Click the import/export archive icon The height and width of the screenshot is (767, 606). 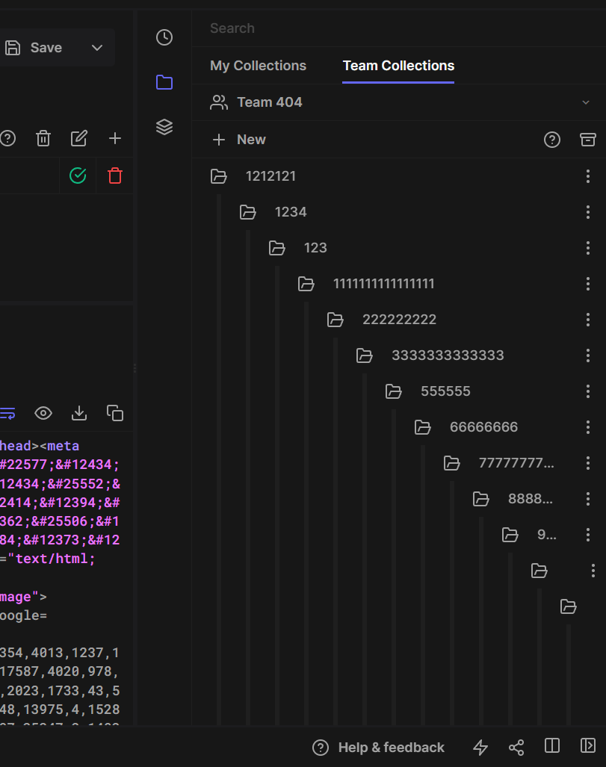(x=588, y=140)
